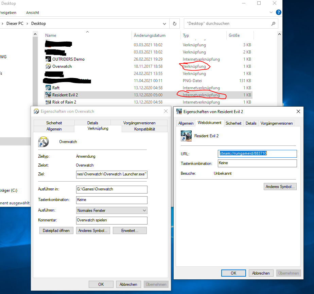Click the PNG-Datei type cell
The height and width of the screenshot is (294, 314).
(x=192, y=80)
